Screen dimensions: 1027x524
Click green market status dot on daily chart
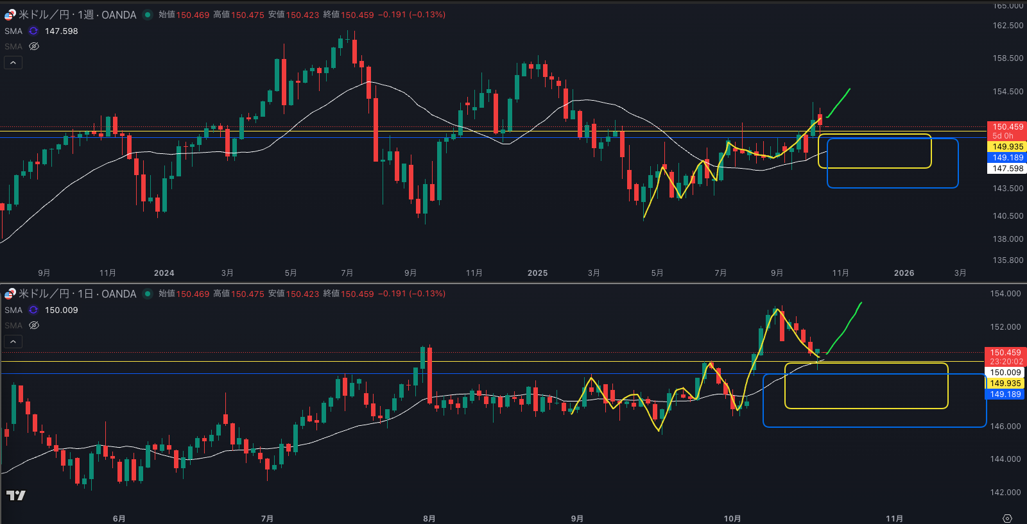[x=148, y=294]
